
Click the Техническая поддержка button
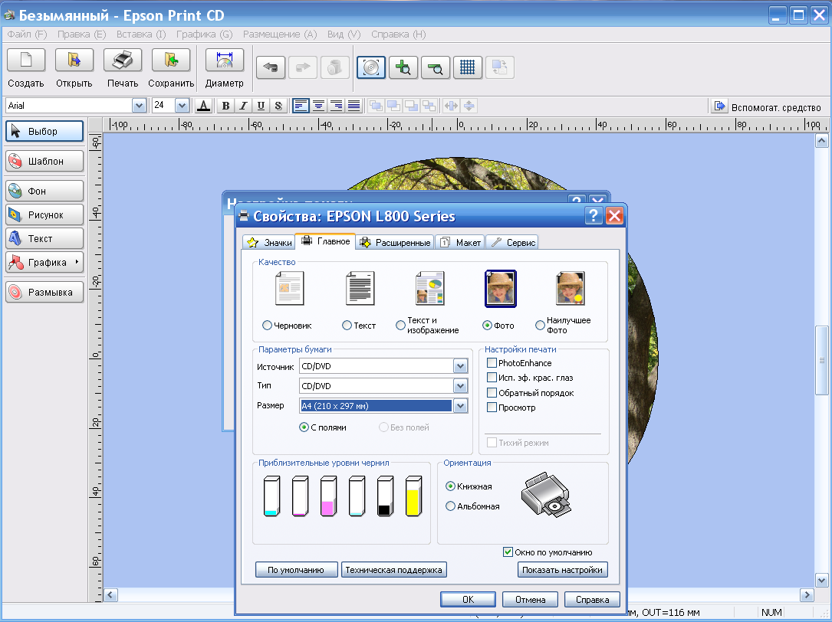(x=393, y=570)
